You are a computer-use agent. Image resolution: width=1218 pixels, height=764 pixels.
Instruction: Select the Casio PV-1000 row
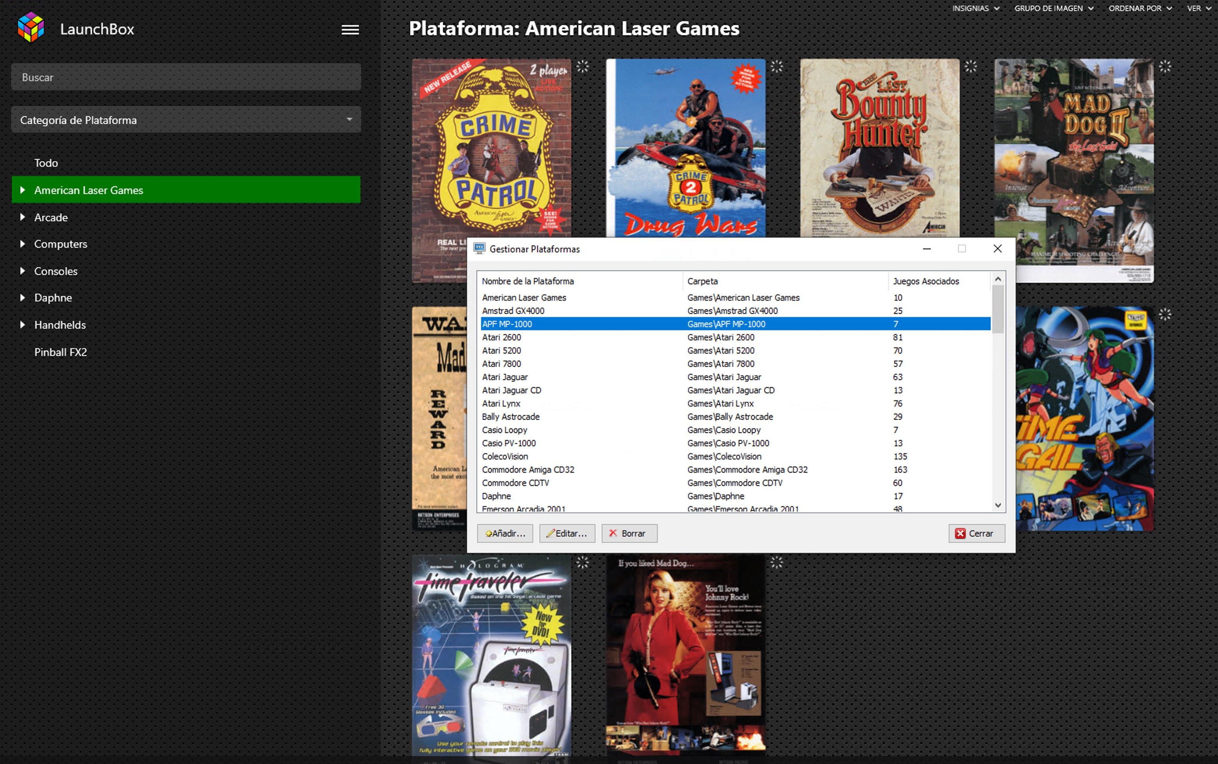[735, 443]
